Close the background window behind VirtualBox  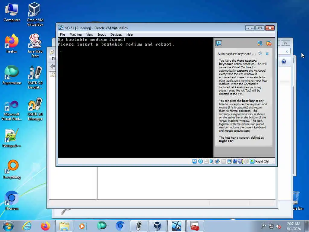coord(285,43)
